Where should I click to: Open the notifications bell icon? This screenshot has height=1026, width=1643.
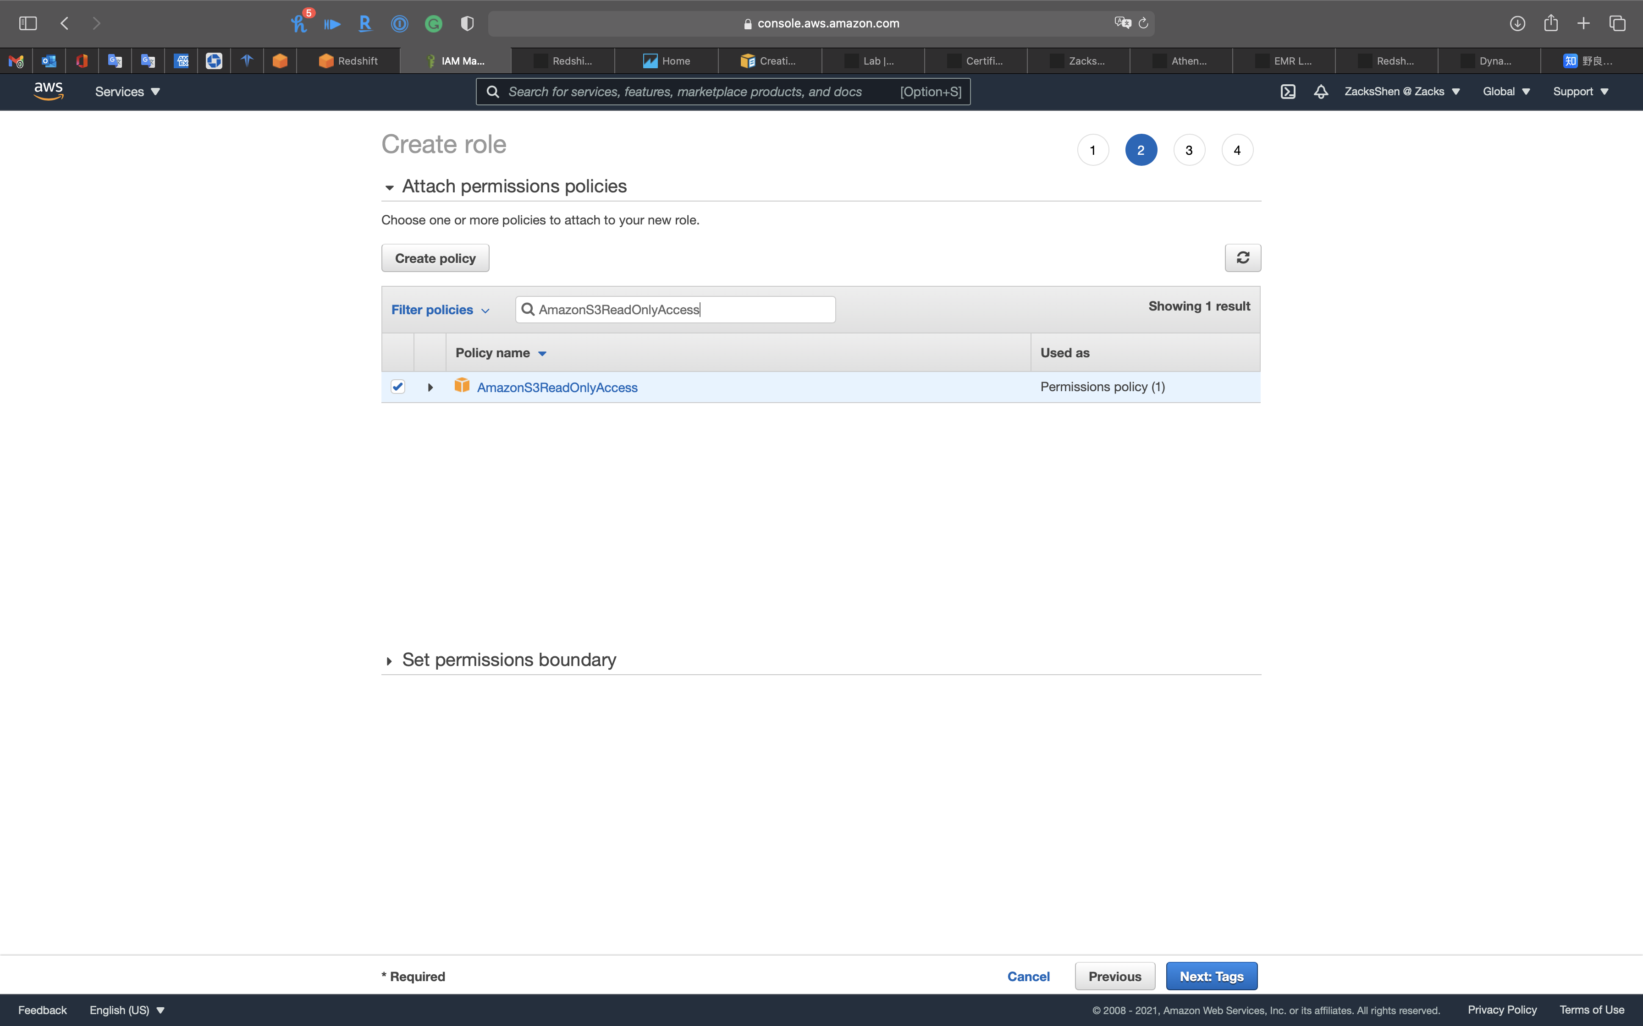(1321, 92)
